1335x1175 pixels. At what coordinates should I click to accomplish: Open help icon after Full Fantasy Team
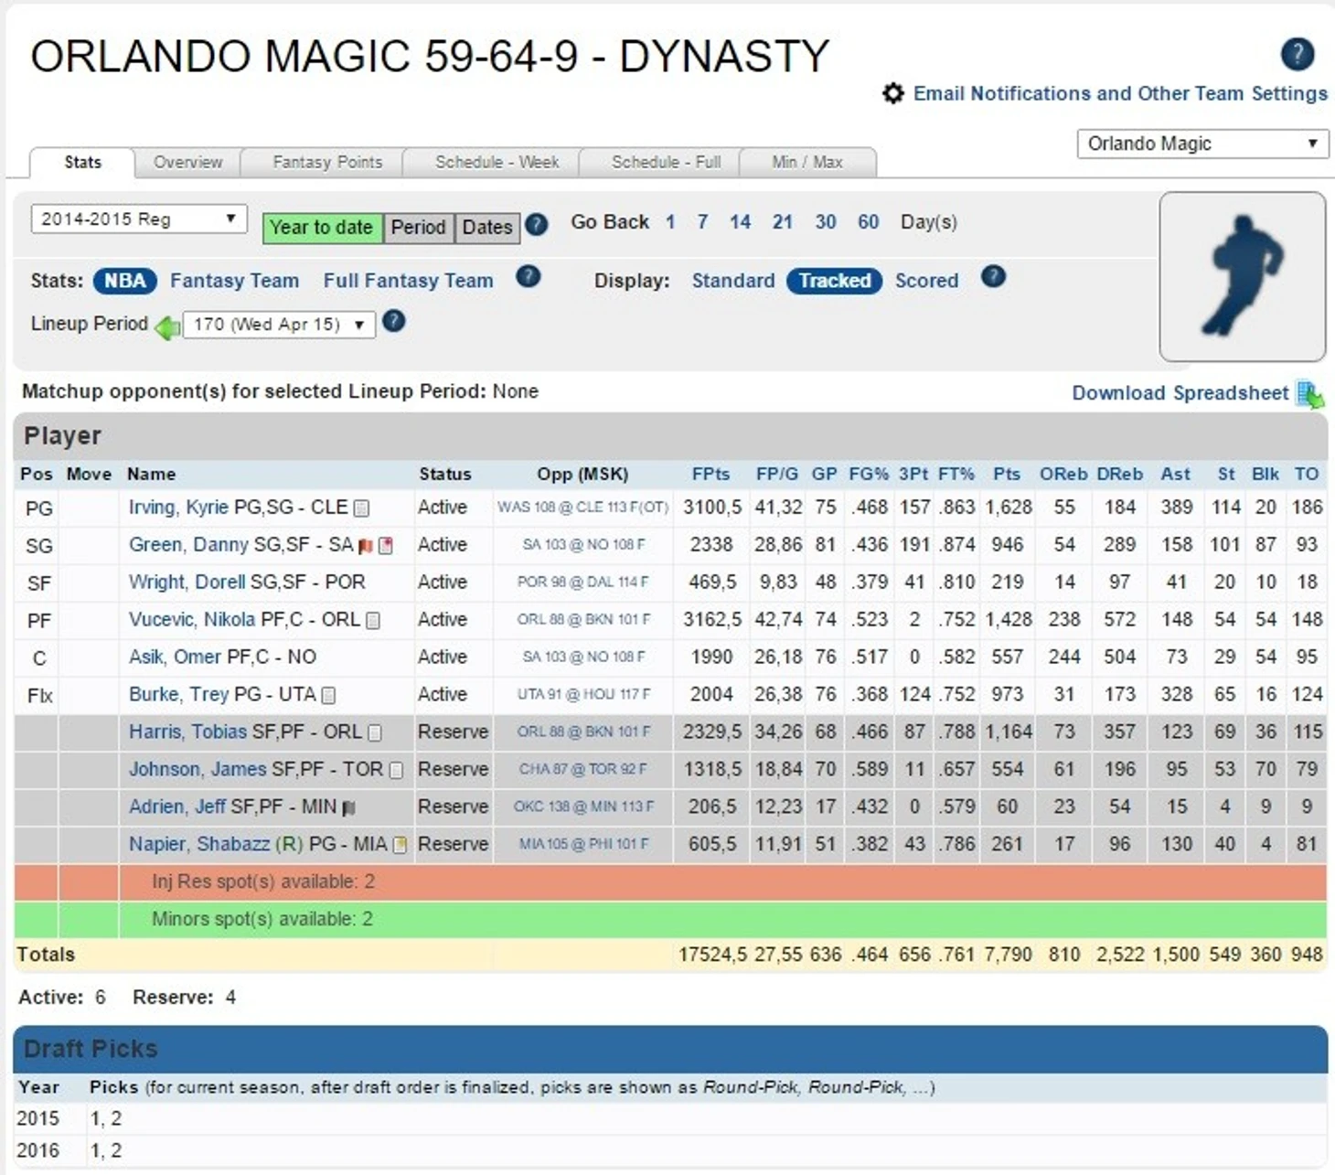[528, 277]
